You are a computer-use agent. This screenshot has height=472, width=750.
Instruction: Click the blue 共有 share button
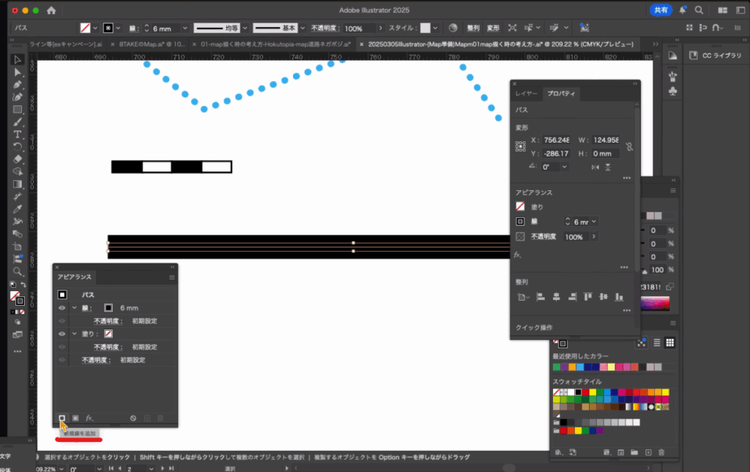[661, 10]
